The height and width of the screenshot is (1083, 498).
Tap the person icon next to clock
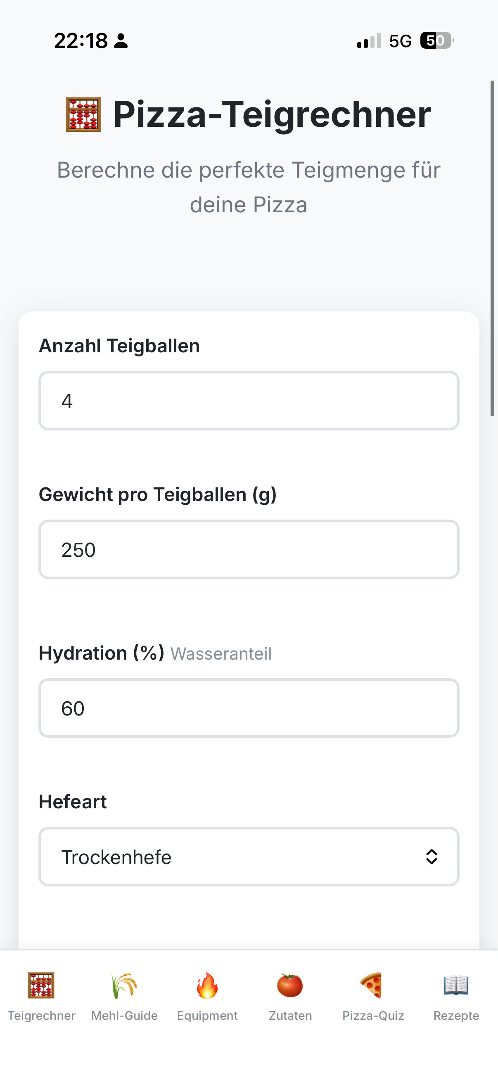[121, 41]
